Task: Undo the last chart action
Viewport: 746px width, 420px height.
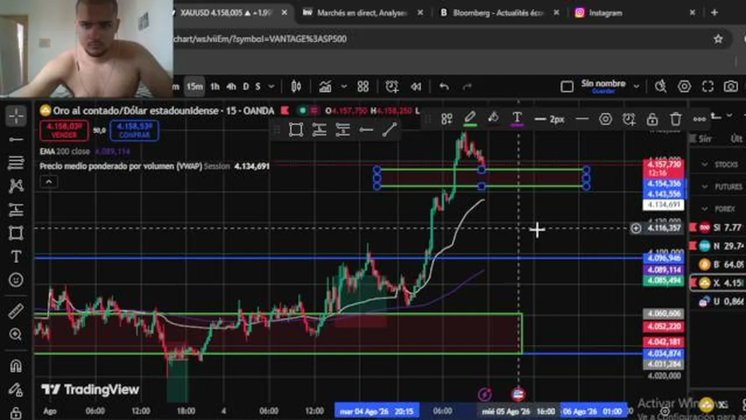Action: click(444, 87)
